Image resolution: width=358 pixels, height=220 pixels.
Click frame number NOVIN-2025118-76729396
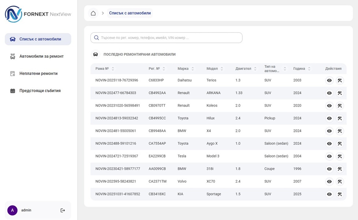[x=117, y=80]
